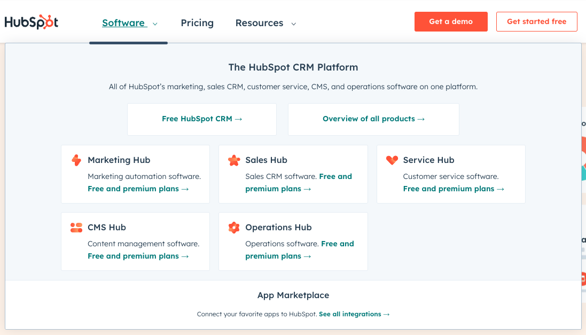Collapse the Software menu chevron
This screenshot has width=586, height=335.
pos(155,24)
